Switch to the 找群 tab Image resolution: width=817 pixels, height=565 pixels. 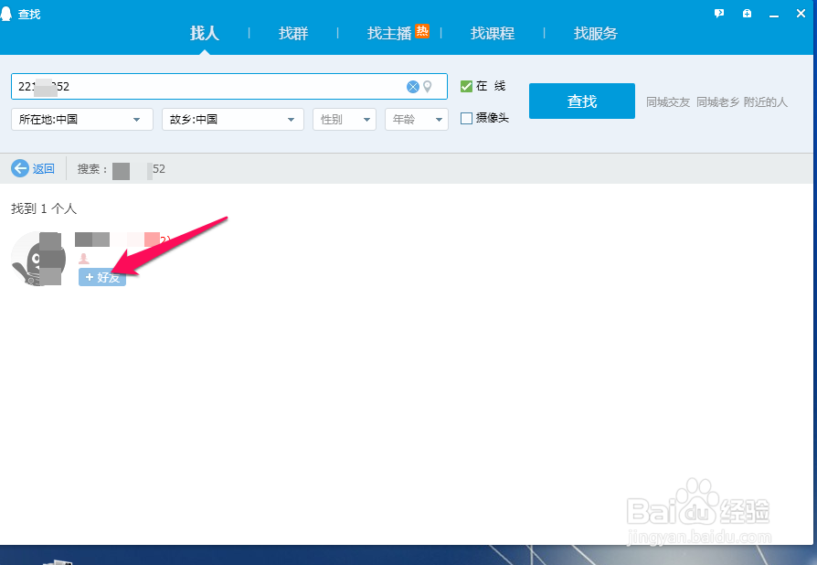point(292,34)
